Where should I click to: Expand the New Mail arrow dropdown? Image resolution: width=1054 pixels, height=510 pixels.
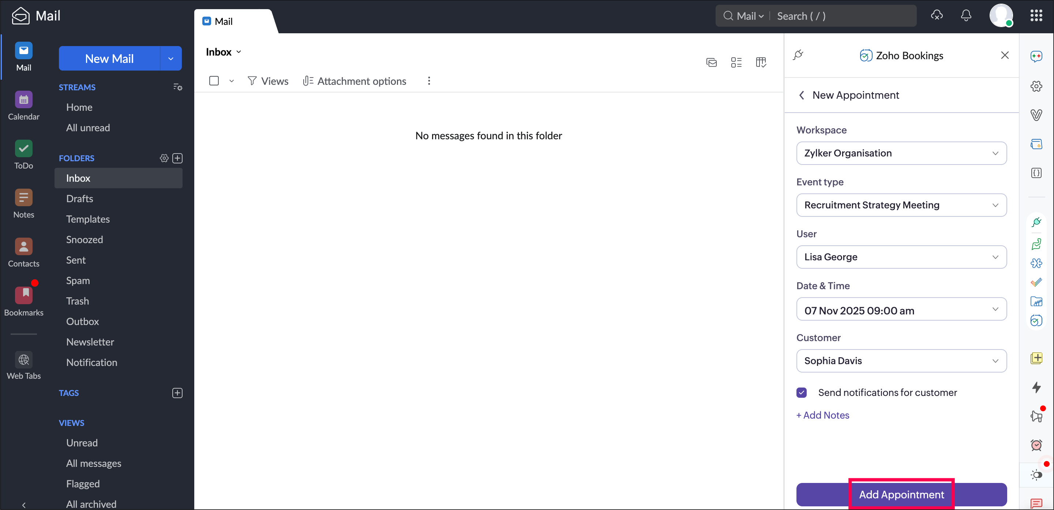[170, 58]
